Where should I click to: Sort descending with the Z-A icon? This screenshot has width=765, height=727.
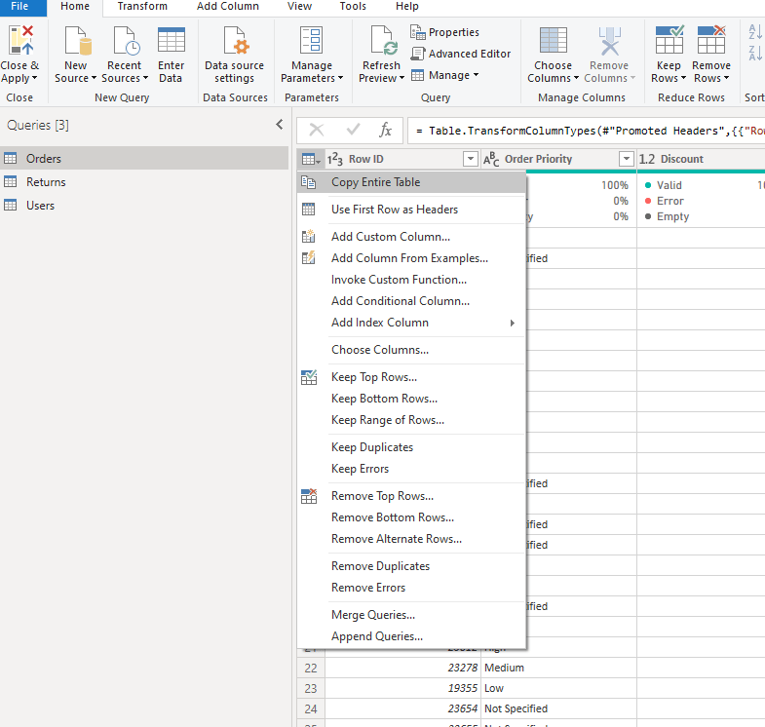[754, 53]
